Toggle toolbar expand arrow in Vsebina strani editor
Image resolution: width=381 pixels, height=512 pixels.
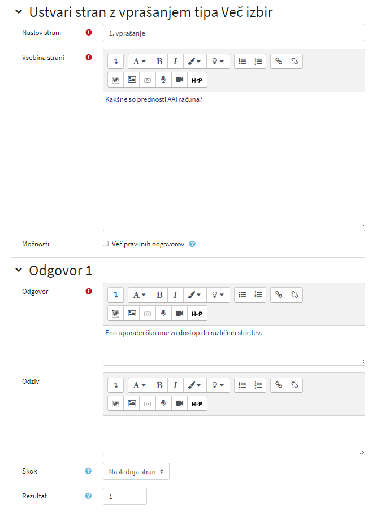116,62
